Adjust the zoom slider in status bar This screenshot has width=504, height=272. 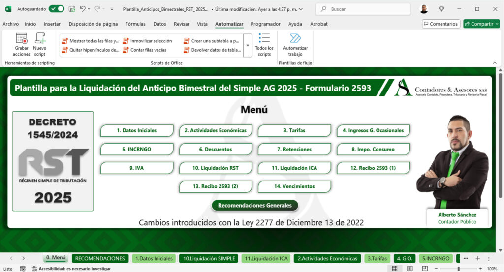tap(458, 269)
